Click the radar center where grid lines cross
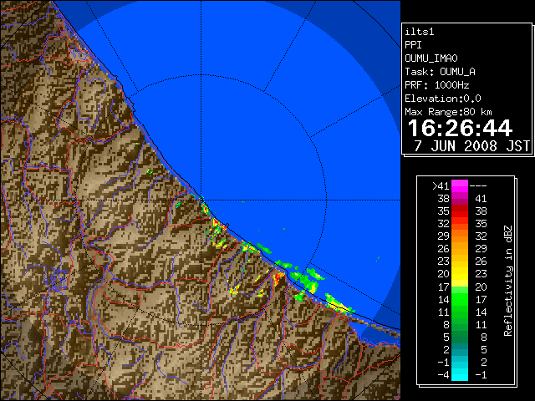 pyautogui.click(x=201, y=200)
